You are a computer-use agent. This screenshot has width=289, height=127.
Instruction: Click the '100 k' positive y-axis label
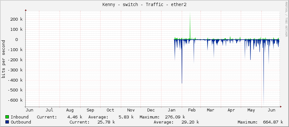[16, 29]
